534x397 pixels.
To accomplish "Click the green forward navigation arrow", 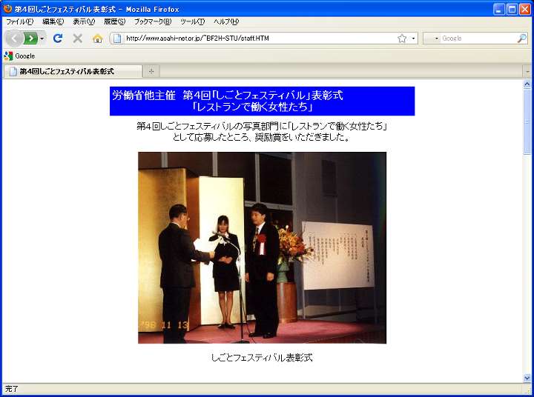I will (x=30, y=38).
